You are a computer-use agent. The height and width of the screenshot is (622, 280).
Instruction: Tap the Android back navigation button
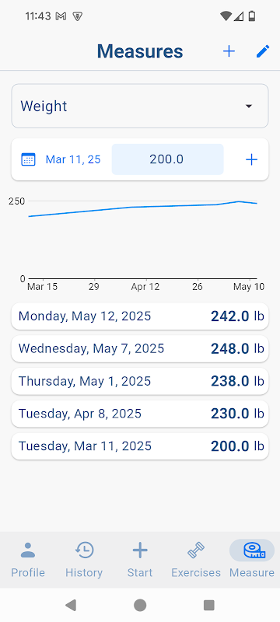pos(71,605)
